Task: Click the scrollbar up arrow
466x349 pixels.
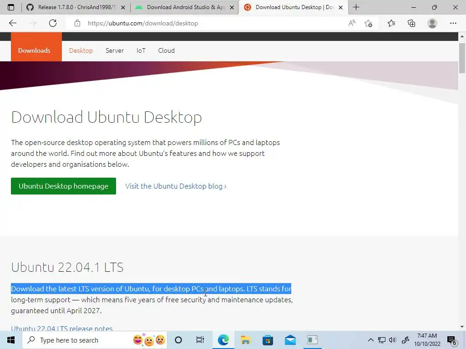Action: pyautogui.click(x=462, y=36)
